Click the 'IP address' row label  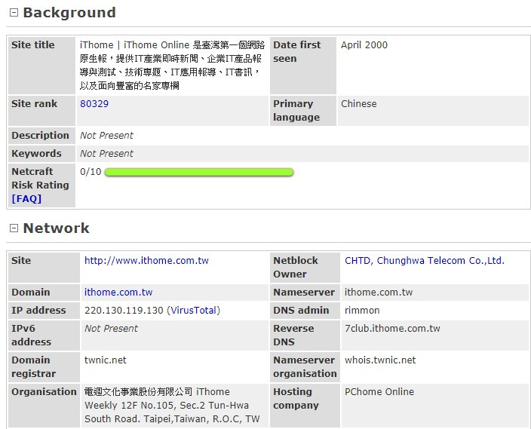38,310
